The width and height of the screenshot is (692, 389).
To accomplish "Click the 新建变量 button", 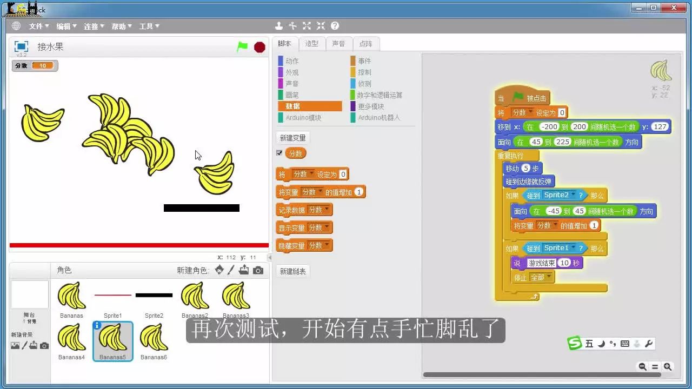I will 292,138.
